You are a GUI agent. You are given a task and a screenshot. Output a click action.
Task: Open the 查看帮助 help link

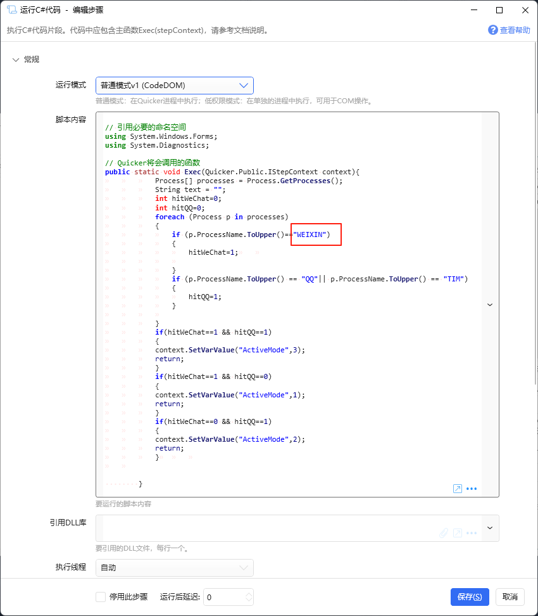pos(515,30)
